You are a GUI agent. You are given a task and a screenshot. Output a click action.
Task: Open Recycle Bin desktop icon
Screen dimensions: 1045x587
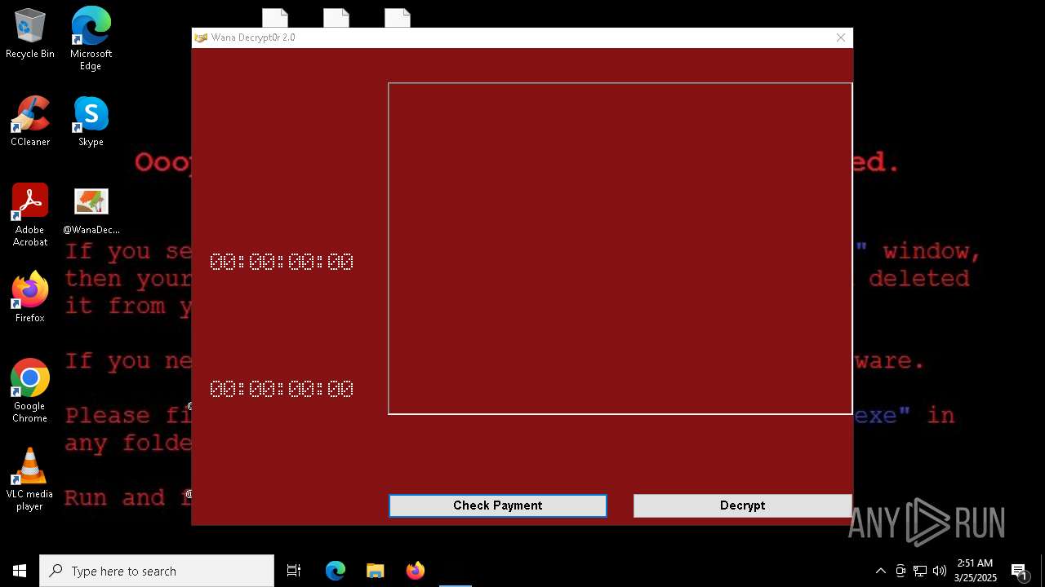click(30, 33)
